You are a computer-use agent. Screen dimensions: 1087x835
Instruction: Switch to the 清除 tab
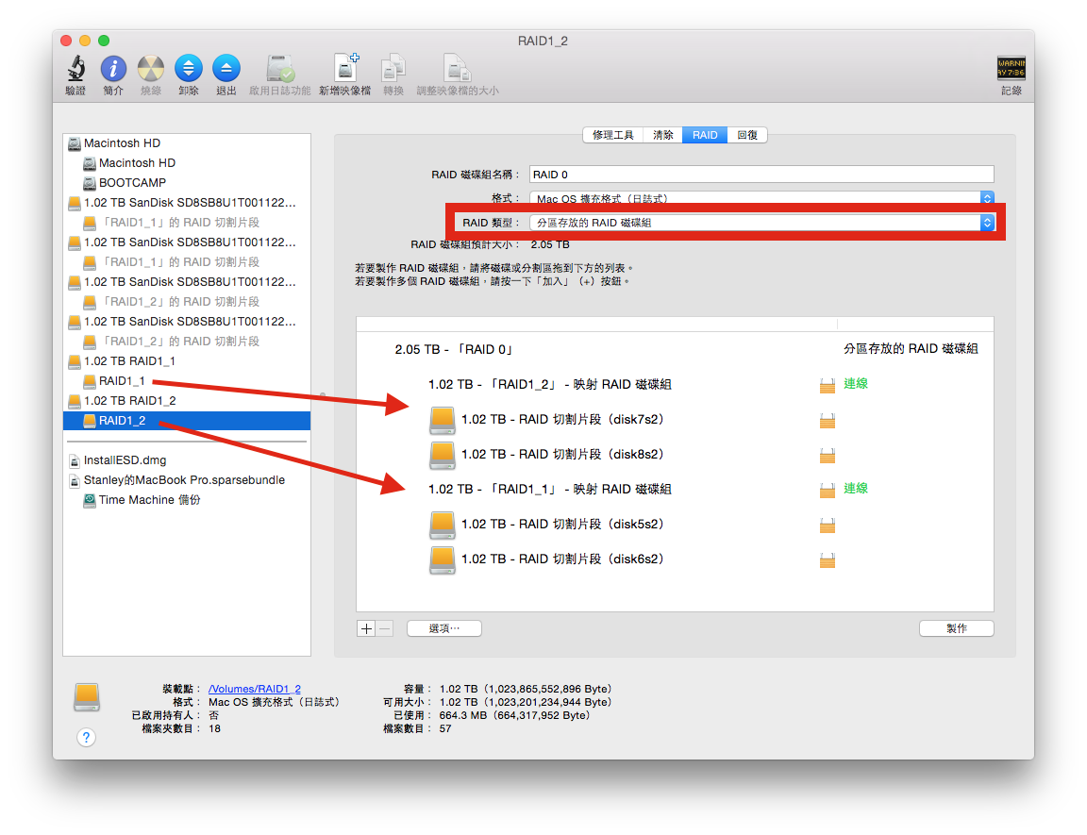point(663,135)
